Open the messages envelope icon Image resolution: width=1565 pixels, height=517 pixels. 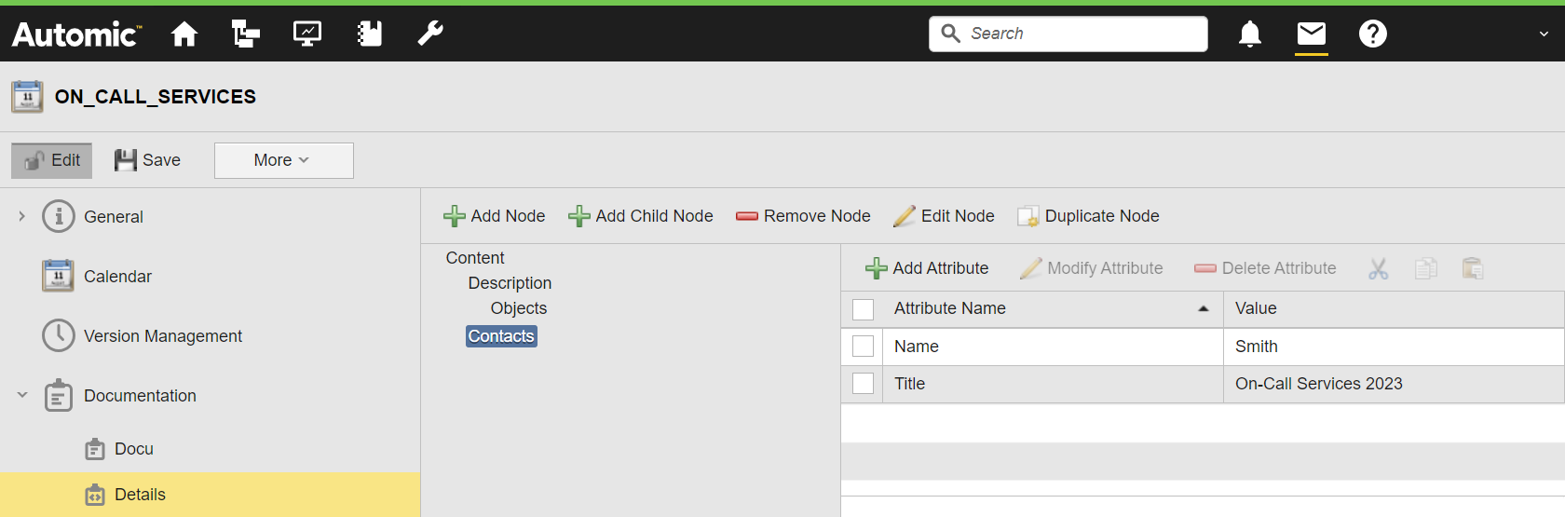tap(1311, 34)
